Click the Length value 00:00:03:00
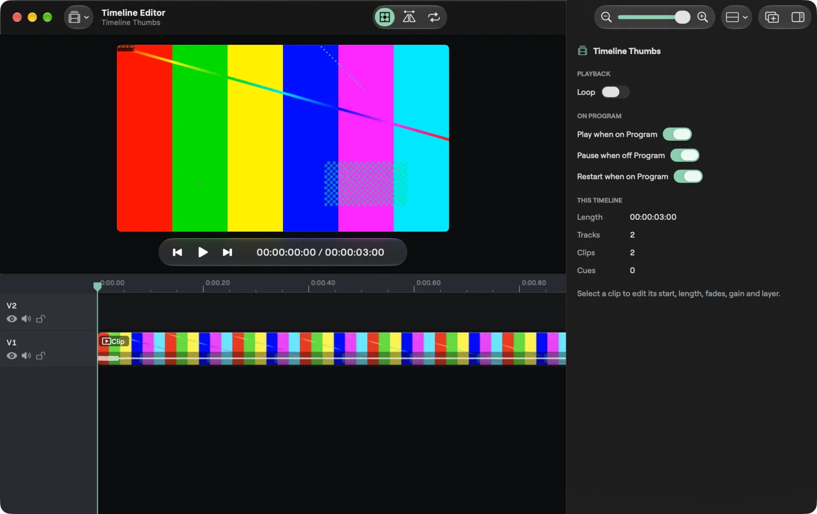The width and height of the screenshot is (817, 514). click(653, 217)
